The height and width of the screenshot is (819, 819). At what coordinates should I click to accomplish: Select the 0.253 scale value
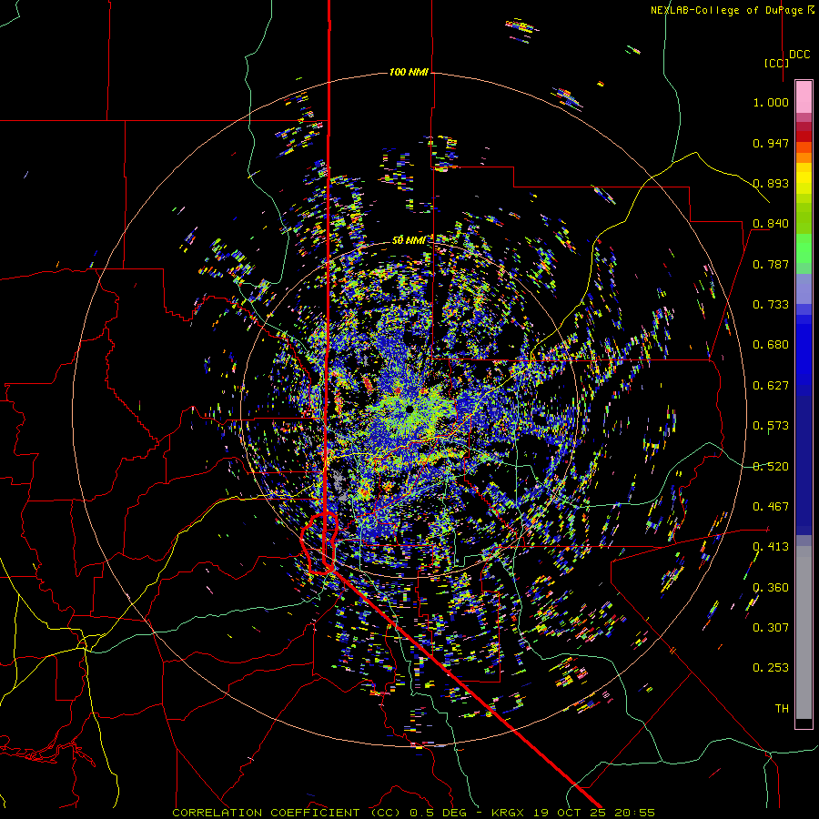pyautogui.click(x=771, y=668)
